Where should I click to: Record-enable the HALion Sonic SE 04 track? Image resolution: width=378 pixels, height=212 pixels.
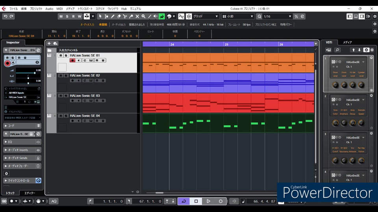(72, 121)
